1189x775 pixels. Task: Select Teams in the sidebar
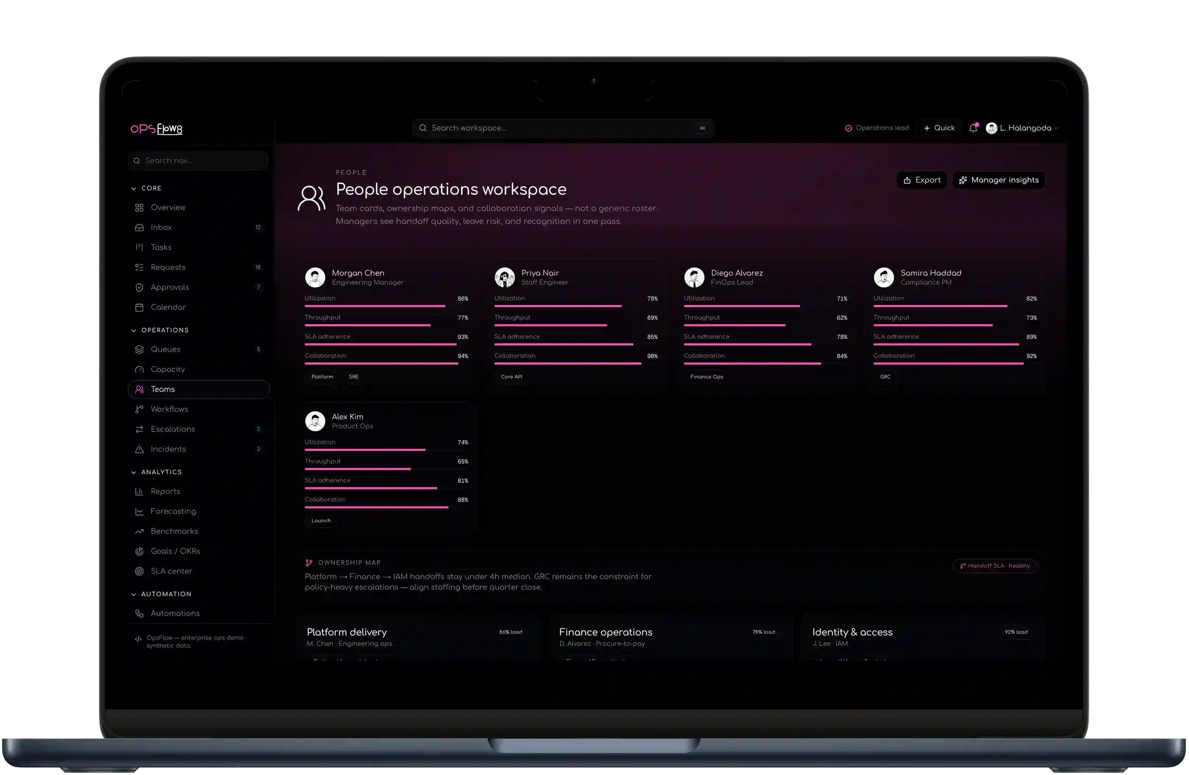[x=199, y=389]
